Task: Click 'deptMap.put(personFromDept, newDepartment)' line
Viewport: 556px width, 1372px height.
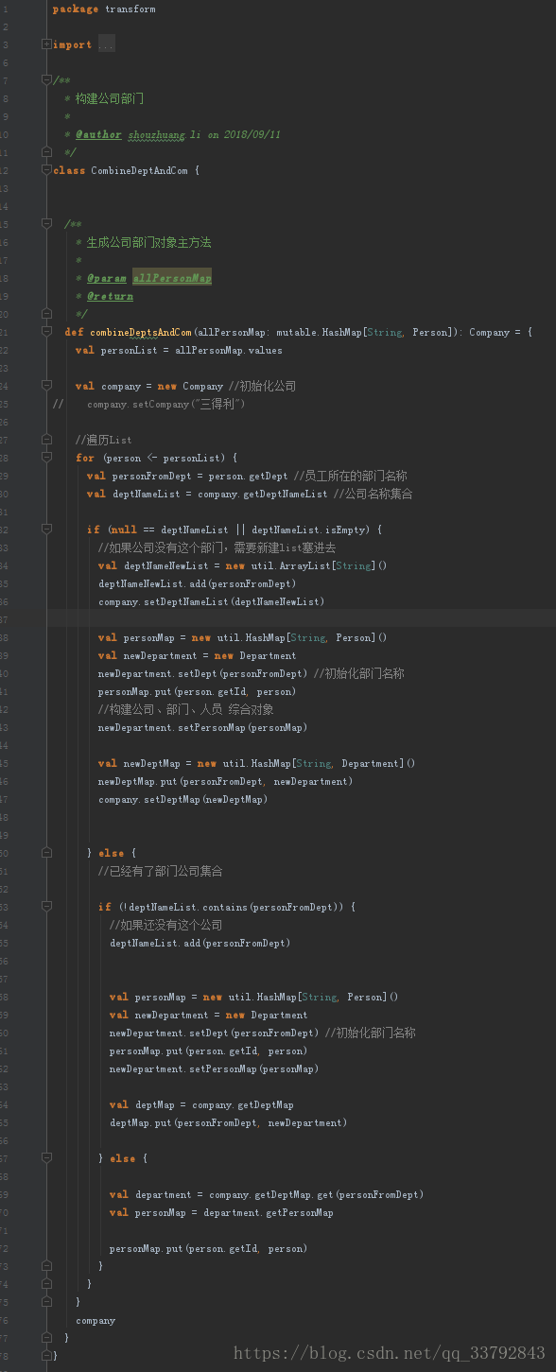Action: (228, 1122)
